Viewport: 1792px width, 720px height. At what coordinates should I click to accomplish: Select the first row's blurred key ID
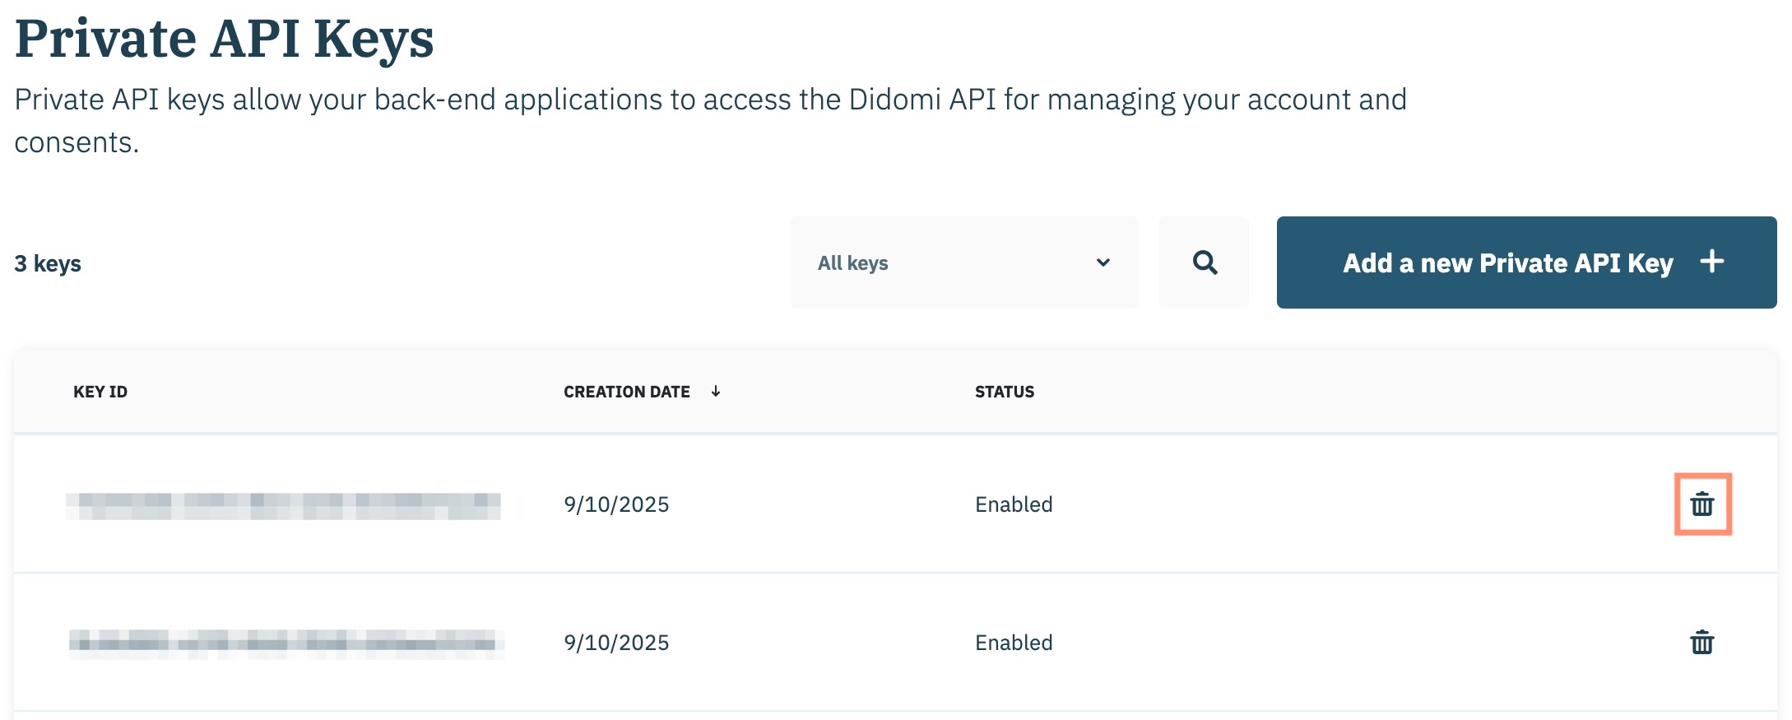coord(283,505)
